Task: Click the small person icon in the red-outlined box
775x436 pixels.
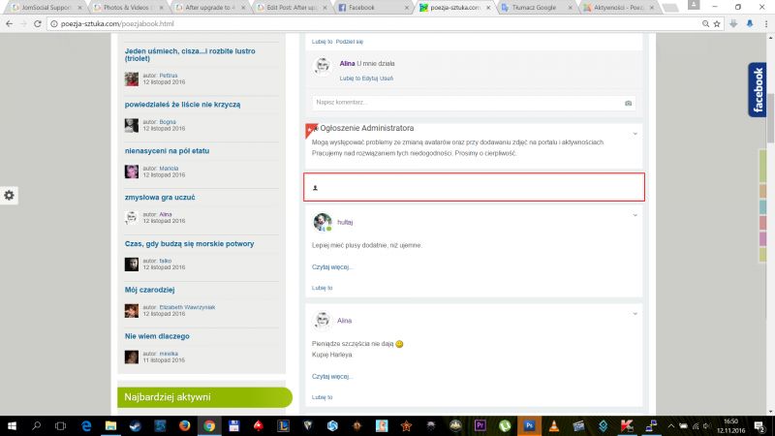Action: (x=316, y=188)
